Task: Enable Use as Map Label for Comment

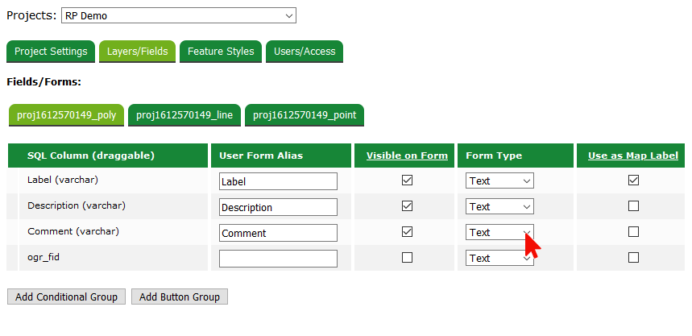Action: pyautogui.click(x=633, y=232)
